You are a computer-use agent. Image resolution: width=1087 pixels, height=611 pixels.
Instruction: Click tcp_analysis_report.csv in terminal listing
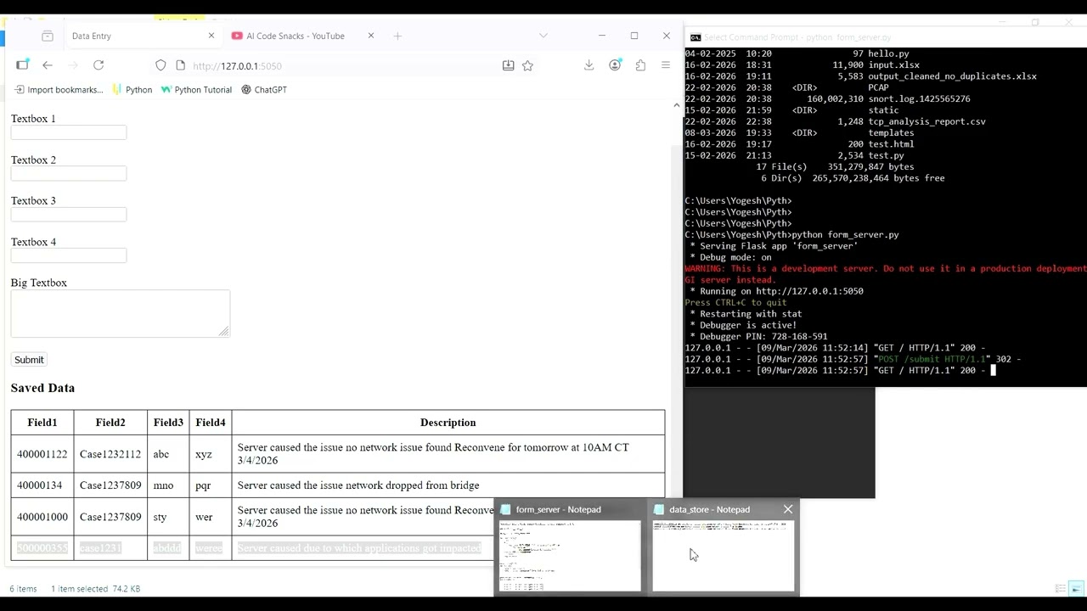click(x=926, y=121)
